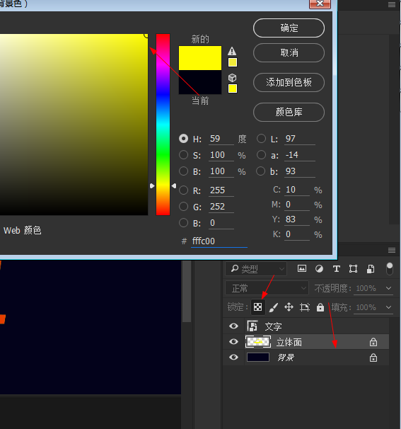Screen dimensions: 401x429
Task: Click the lock position move icon
Action: coord(289,307)
